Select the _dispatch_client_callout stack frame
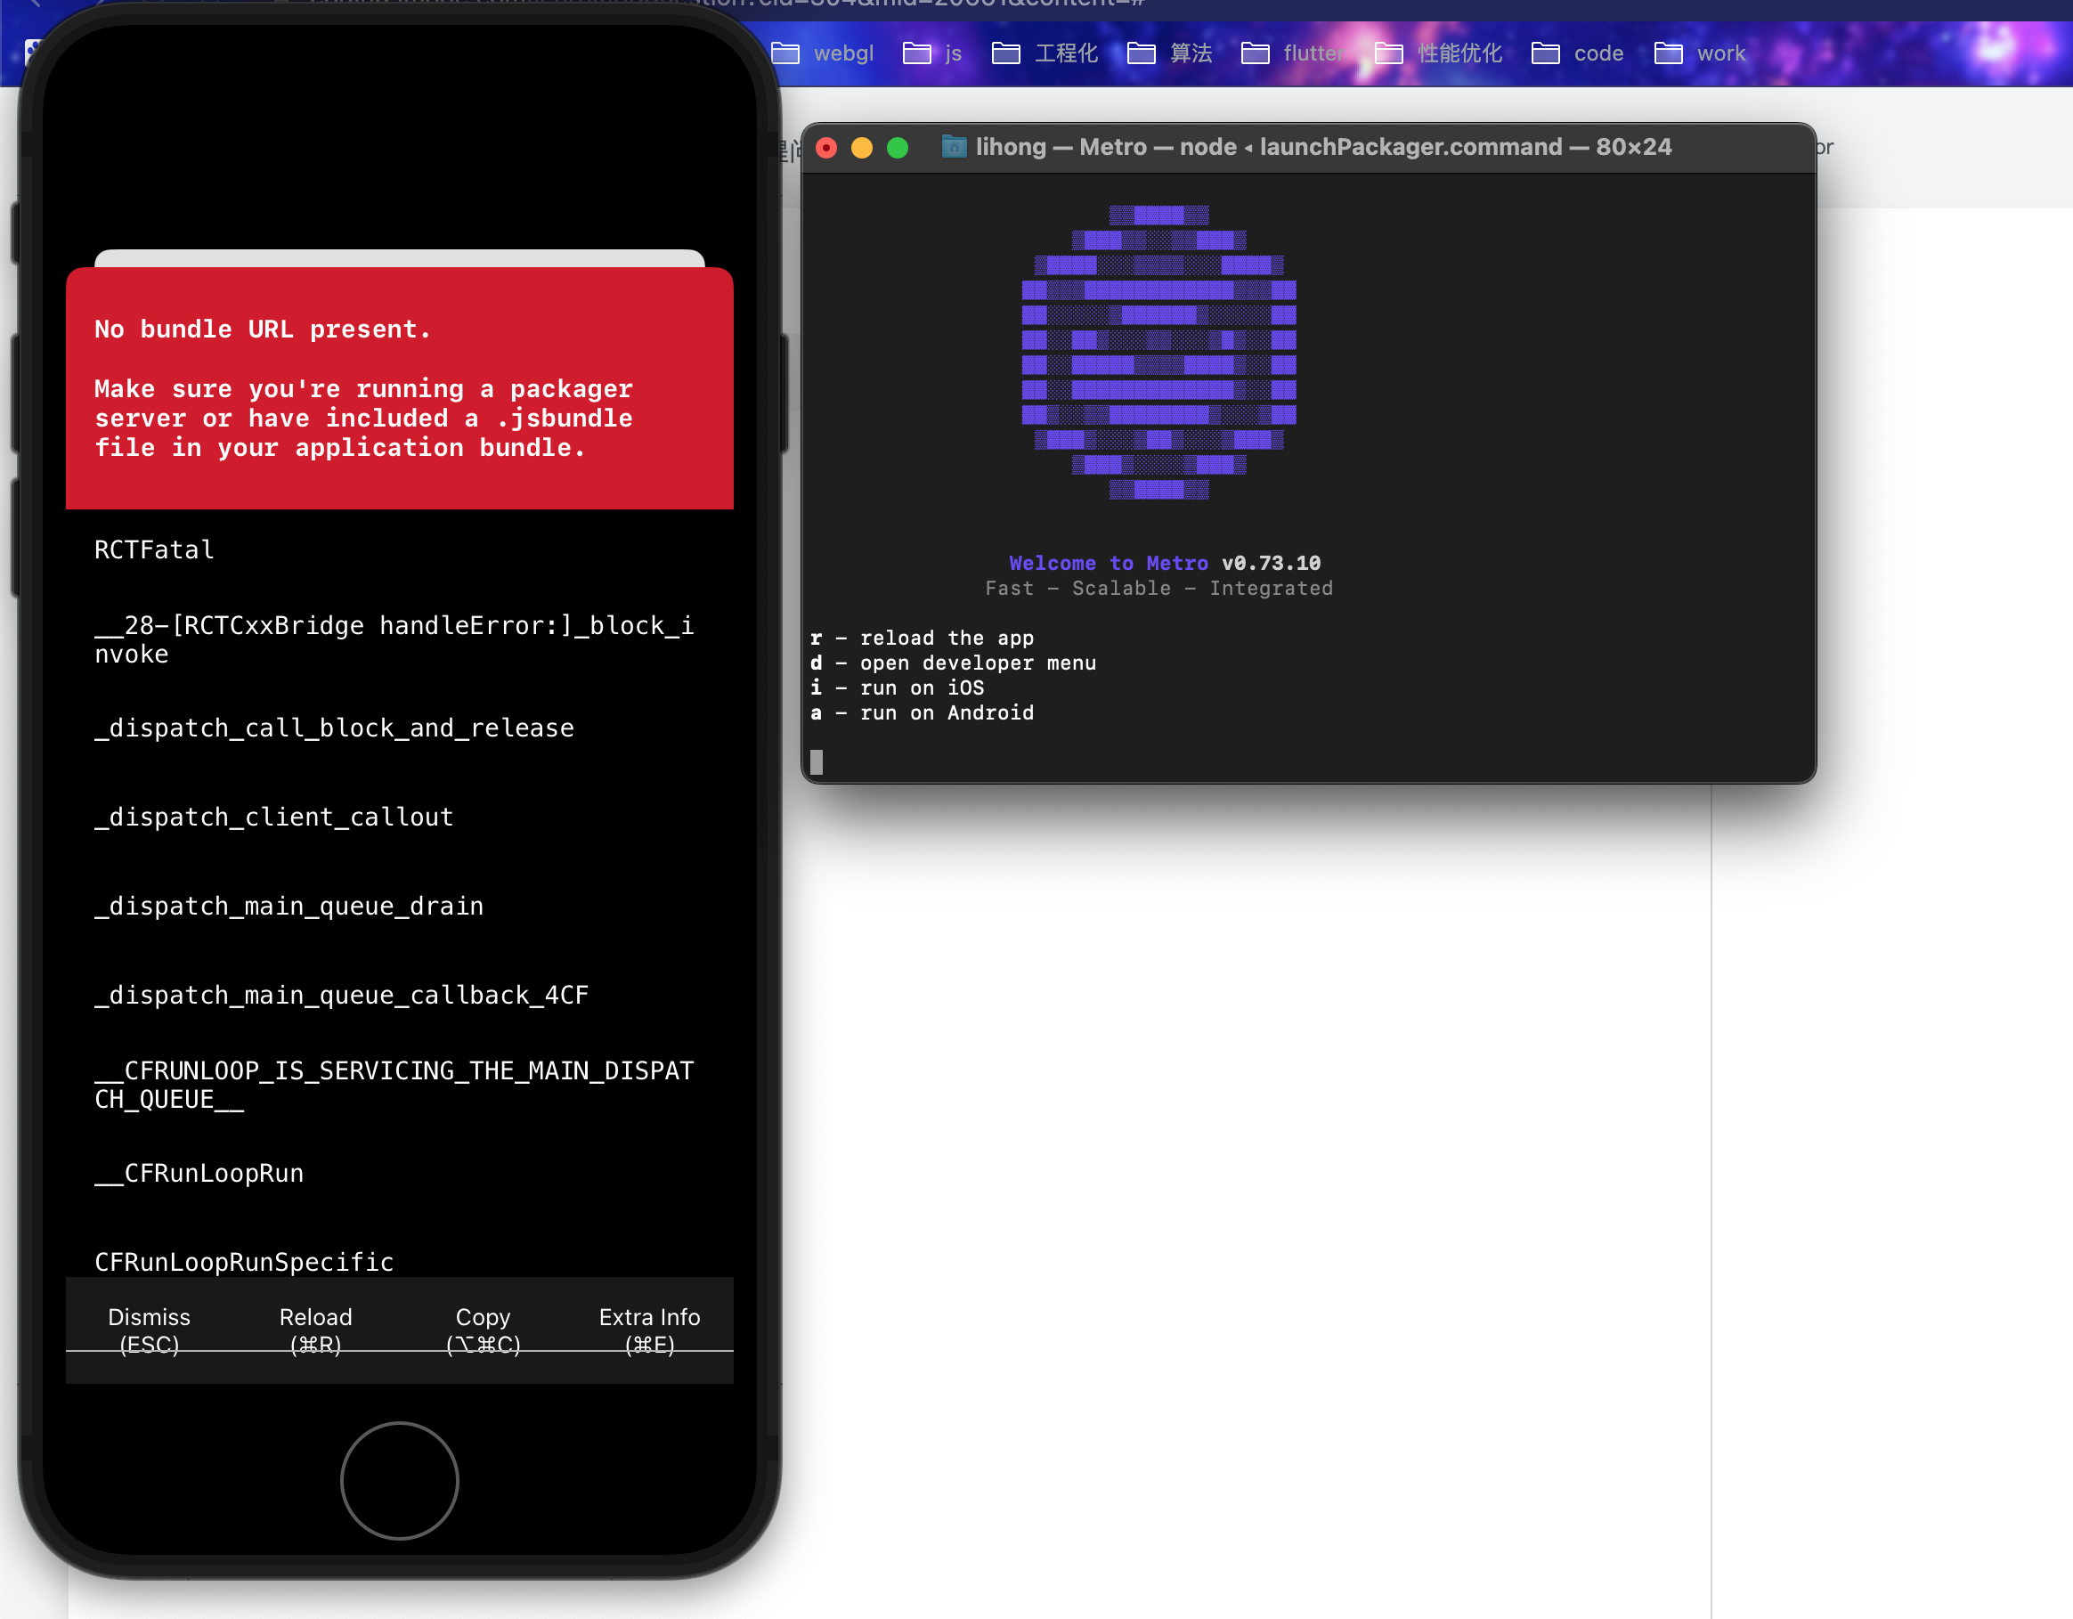This screenshot has height=1619, width=2073. coord(273,816)
